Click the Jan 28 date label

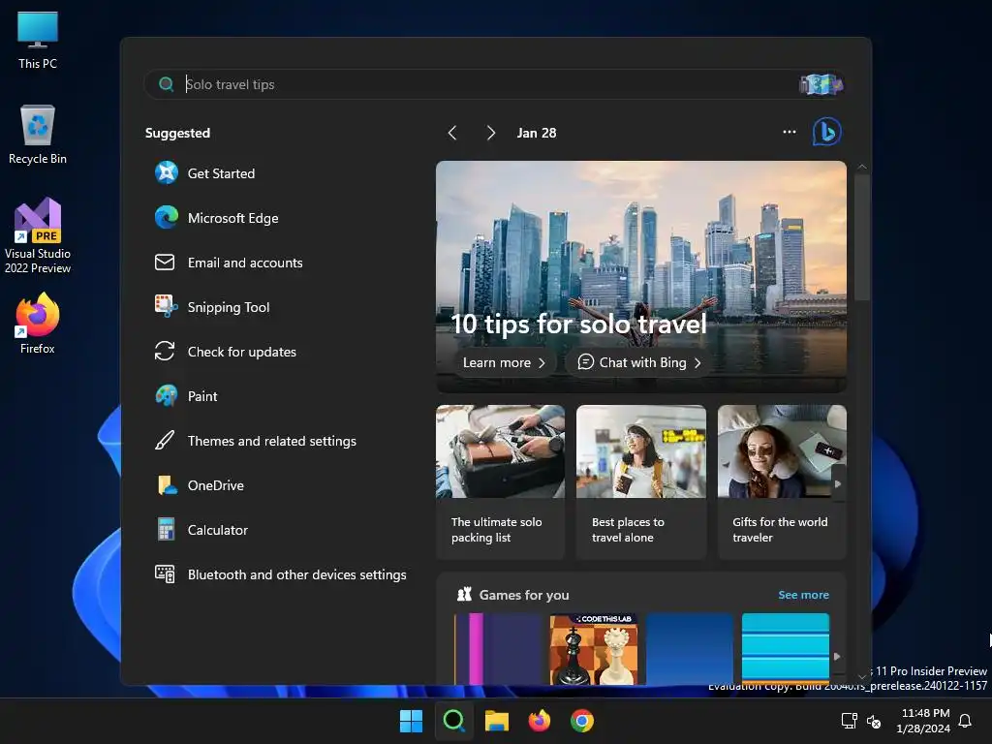pyautogui.click(x=537, y=133)
